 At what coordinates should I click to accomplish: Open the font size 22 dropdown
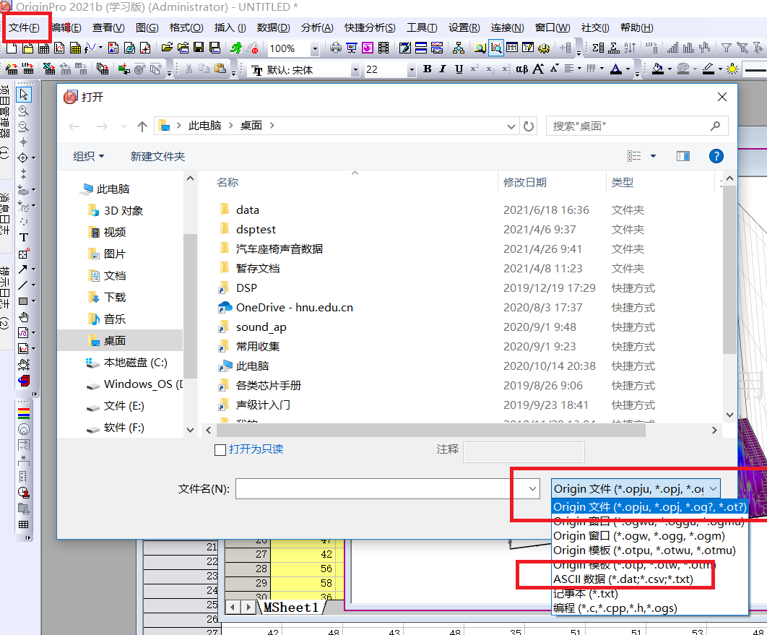[383, 69]
